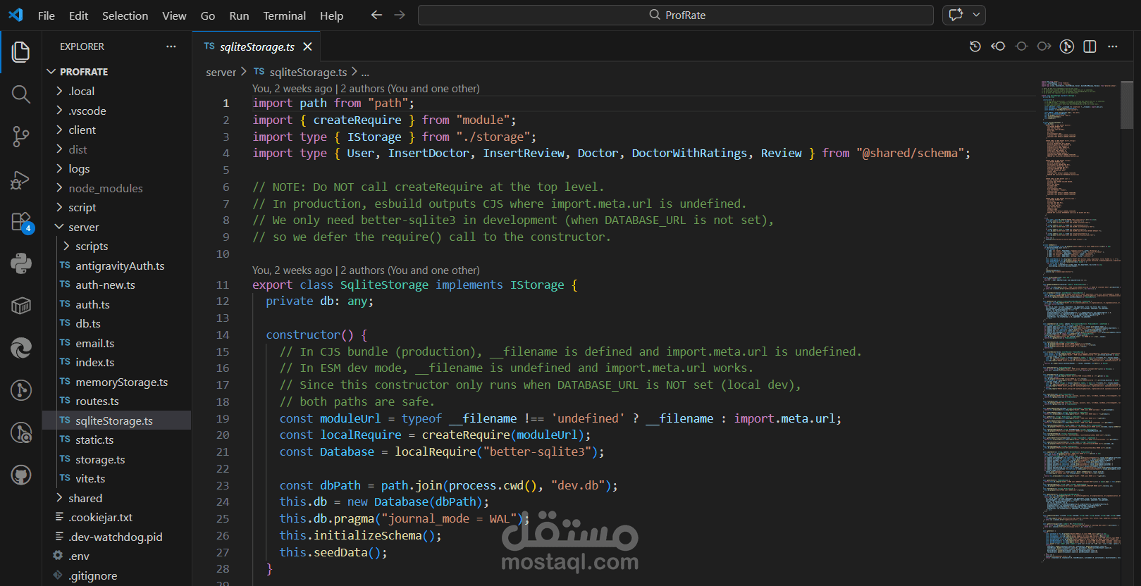Expand the .vscode folder

[x=59, y=111]
